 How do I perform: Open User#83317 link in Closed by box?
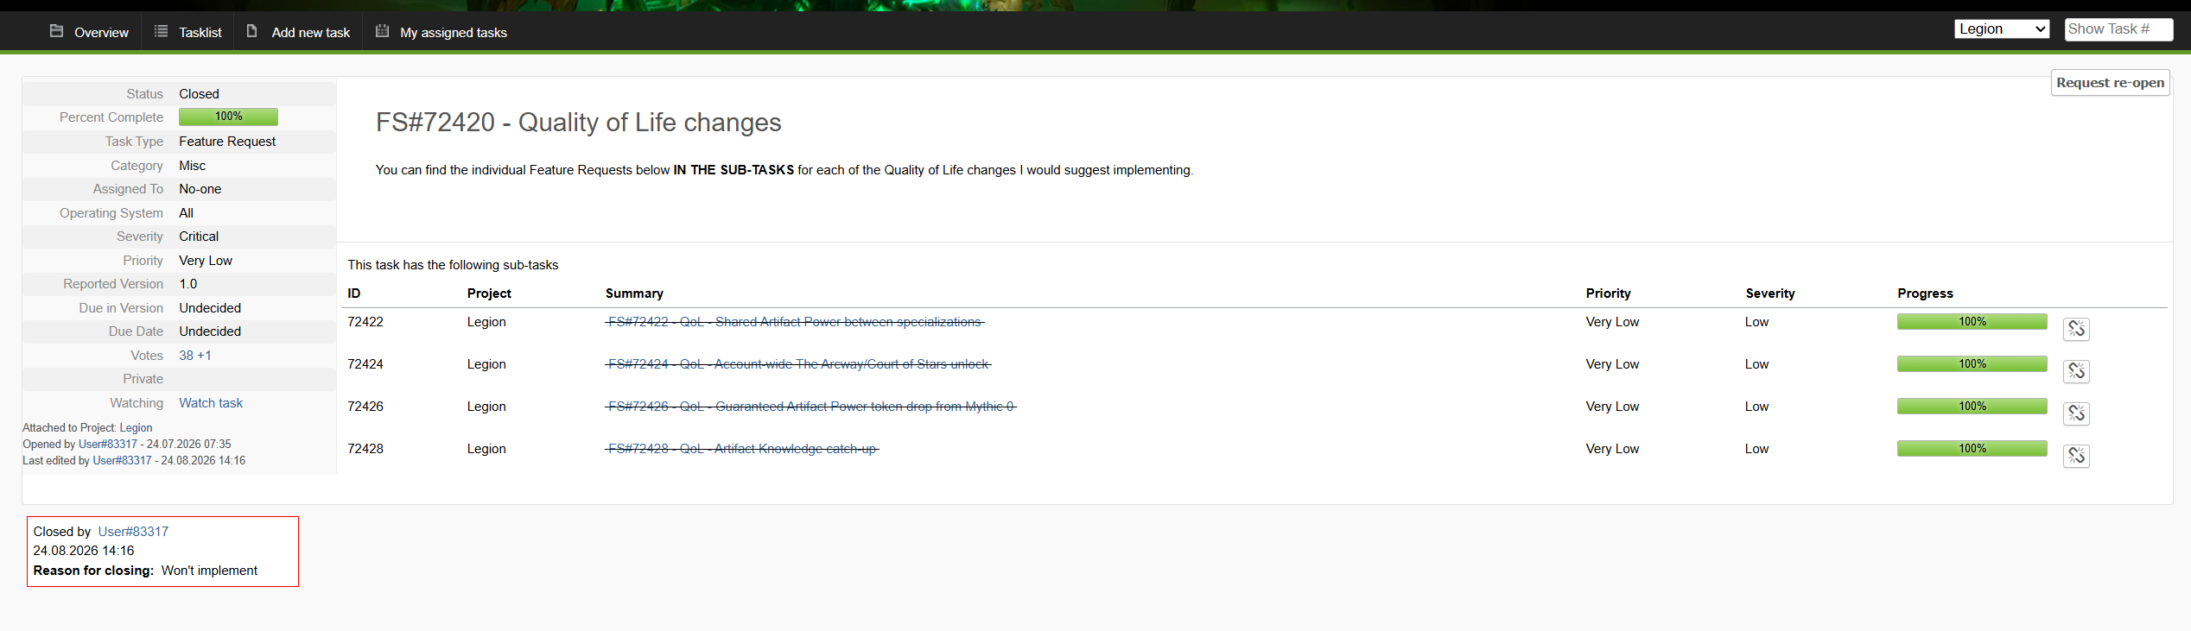(x=133, y=532)
